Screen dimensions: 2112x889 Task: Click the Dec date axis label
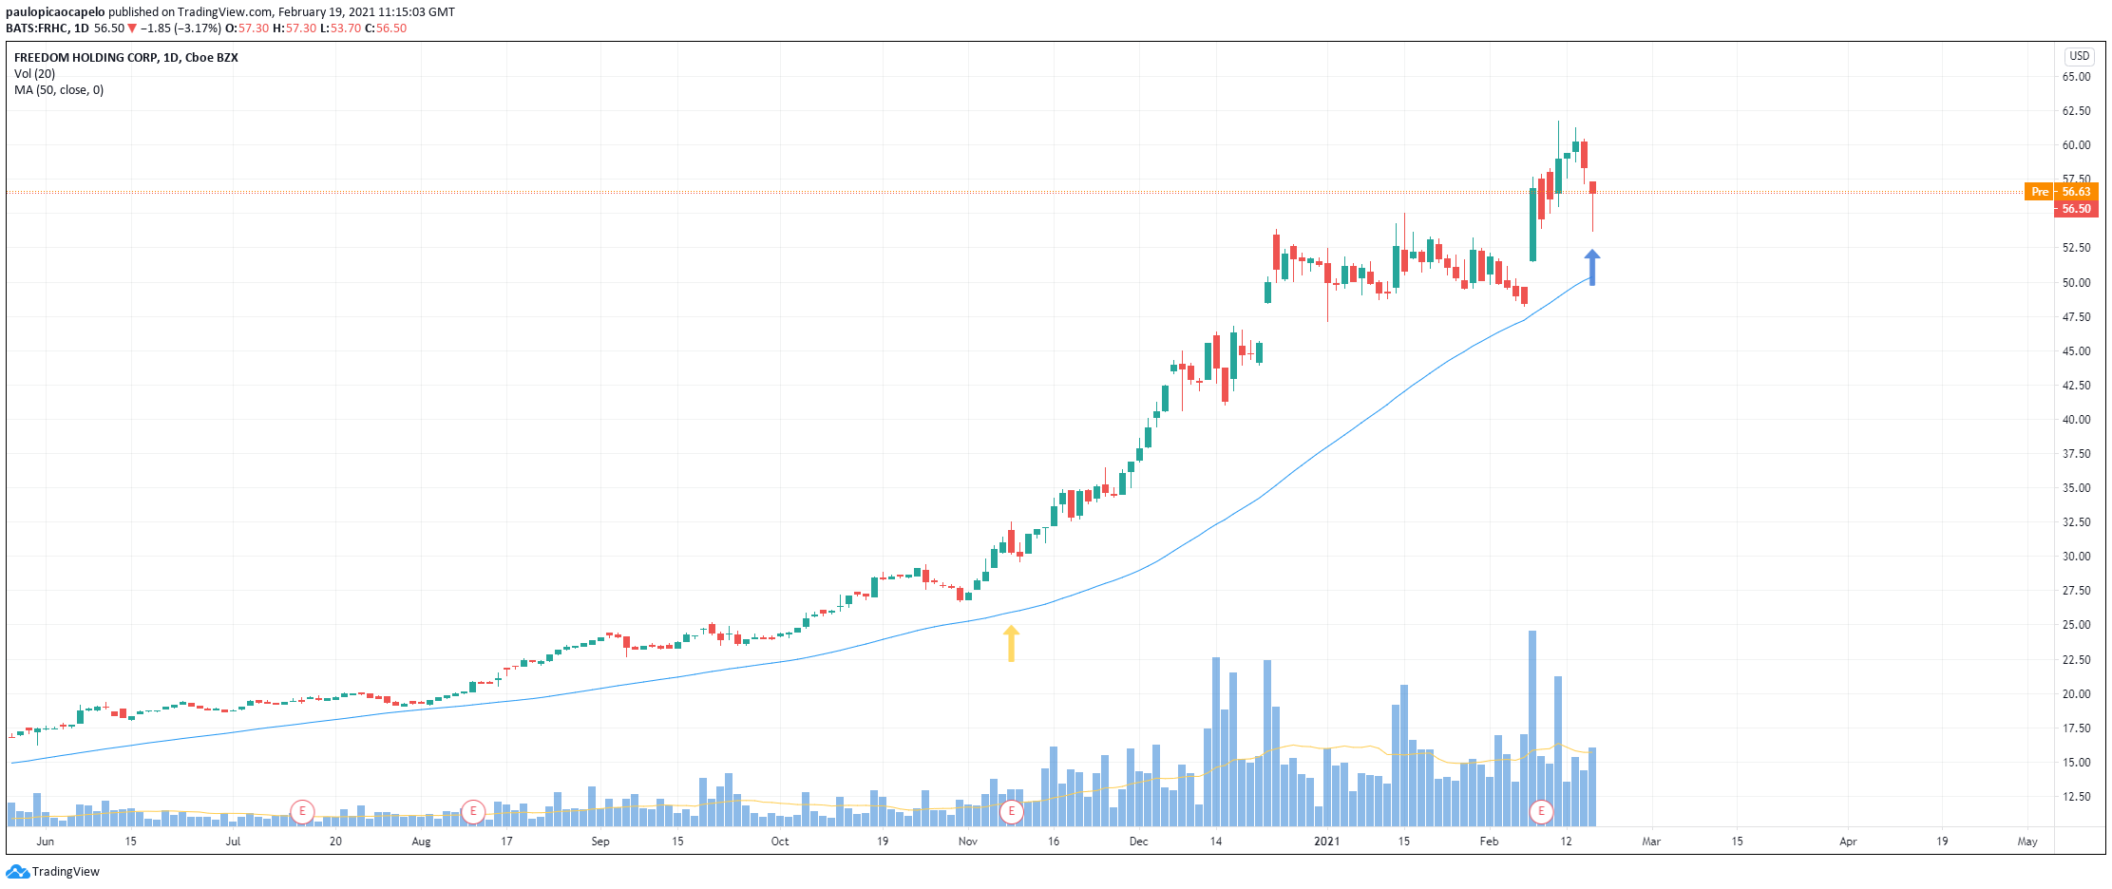click(x=1139, y=842)
